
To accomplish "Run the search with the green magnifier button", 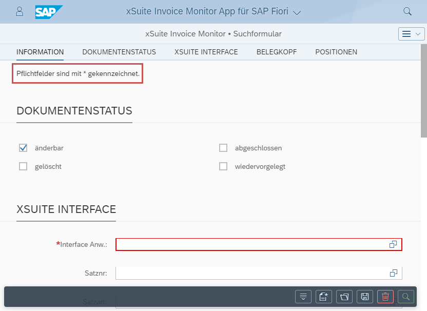I will click(x=405, y=297).
